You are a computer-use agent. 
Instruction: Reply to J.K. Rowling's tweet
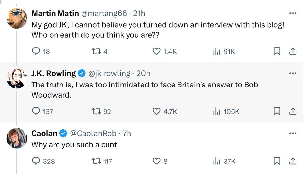(x=36, y=111)
